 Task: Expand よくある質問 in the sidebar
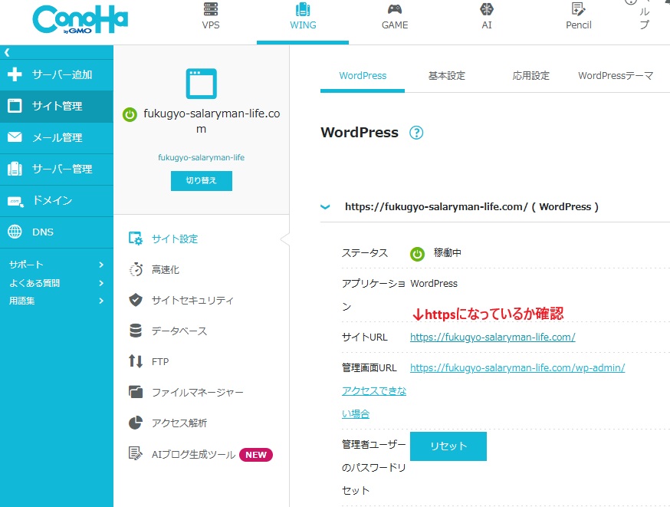click(x=100, y=283)
